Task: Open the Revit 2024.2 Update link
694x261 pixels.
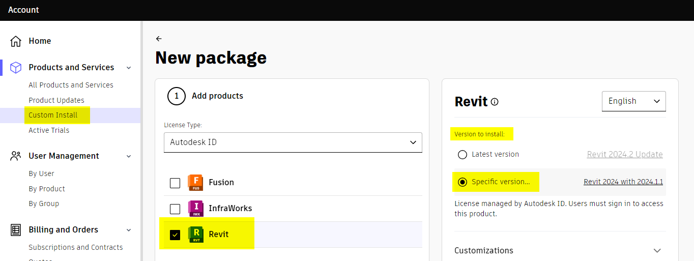Action: point(625,155)
